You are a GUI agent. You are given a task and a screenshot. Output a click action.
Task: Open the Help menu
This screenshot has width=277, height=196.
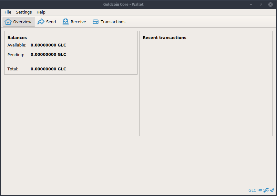[41, 12]
